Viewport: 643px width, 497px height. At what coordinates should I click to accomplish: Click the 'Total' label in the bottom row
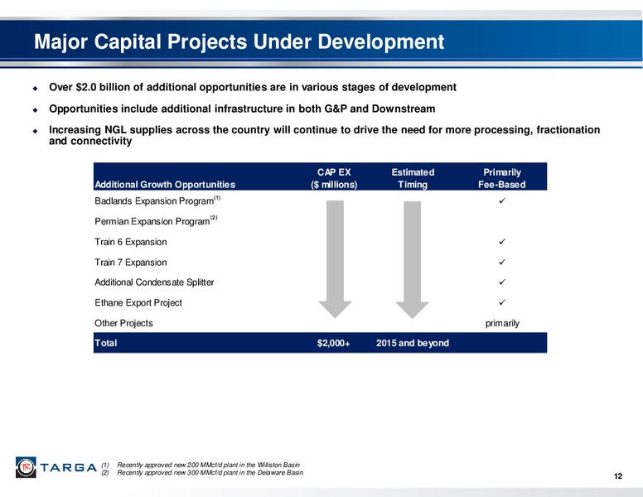tap(106, 343)
